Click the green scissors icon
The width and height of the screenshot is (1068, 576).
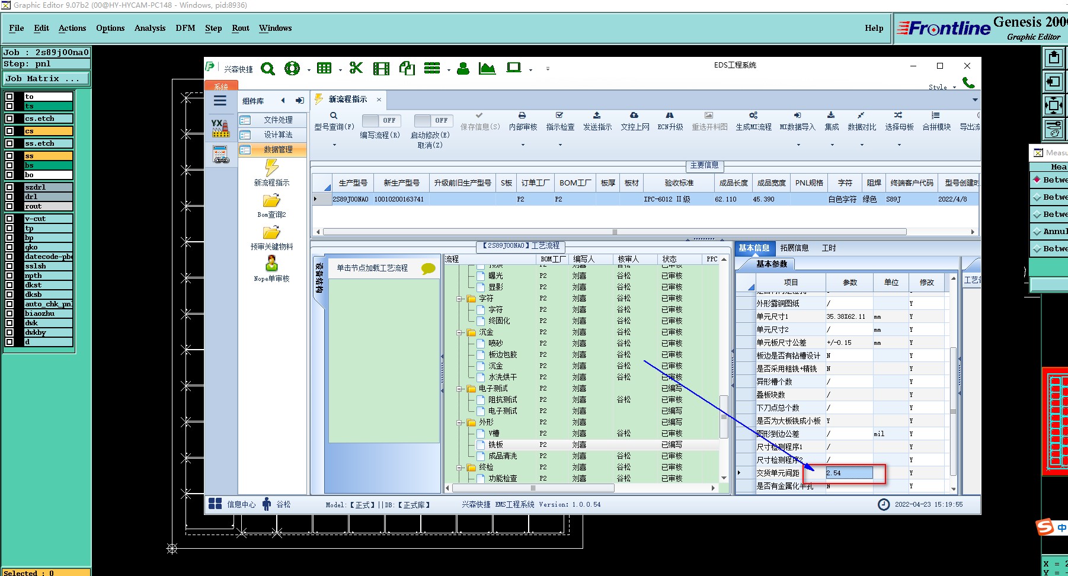point(356,68)
